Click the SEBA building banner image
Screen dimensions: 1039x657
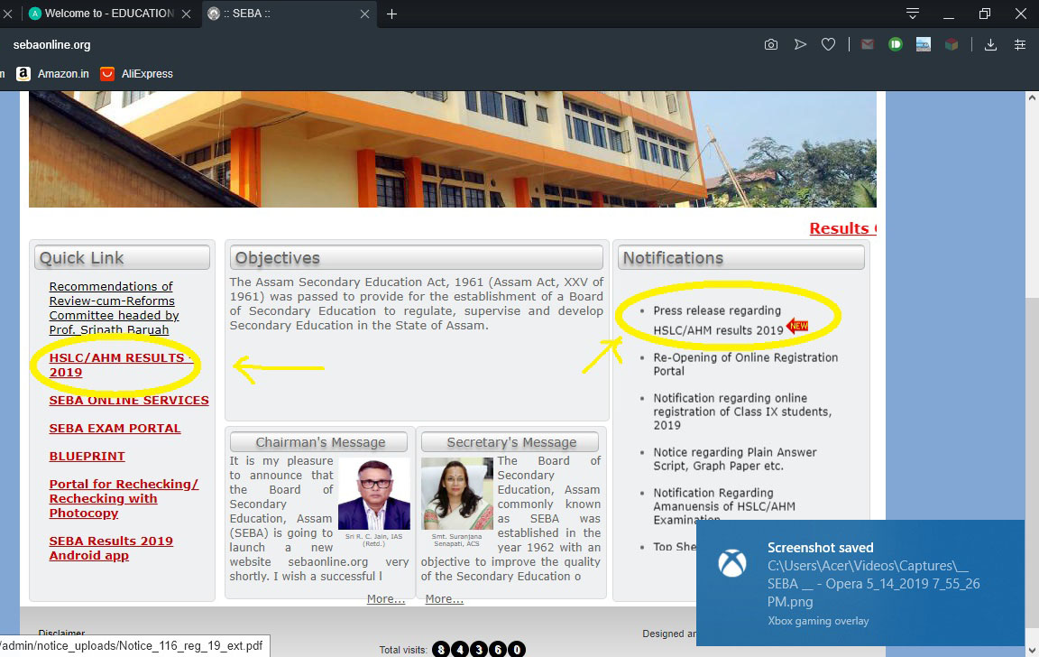[452, 149]
